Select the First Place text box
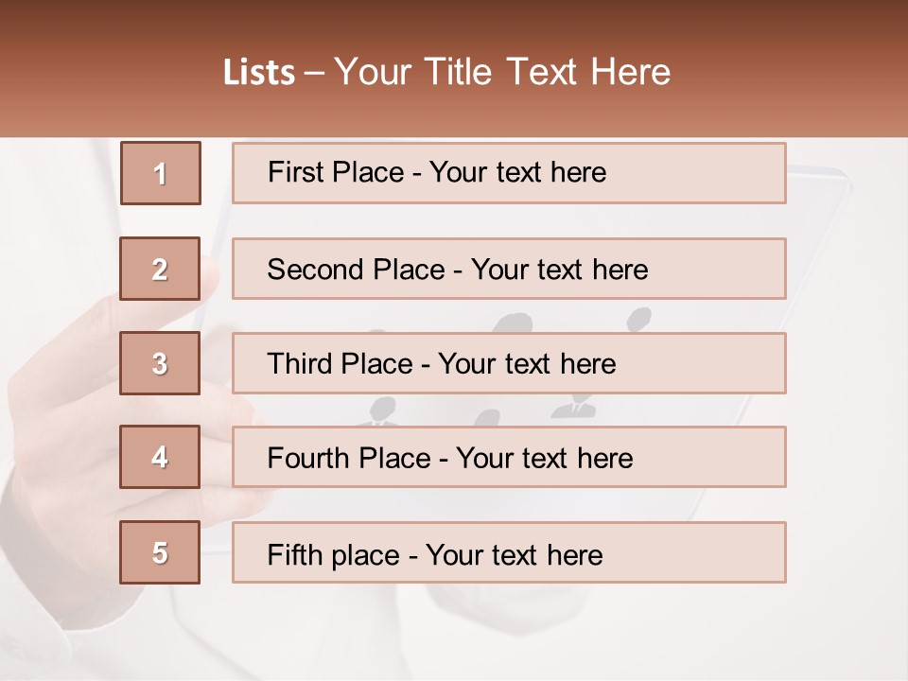 point(509,173)
